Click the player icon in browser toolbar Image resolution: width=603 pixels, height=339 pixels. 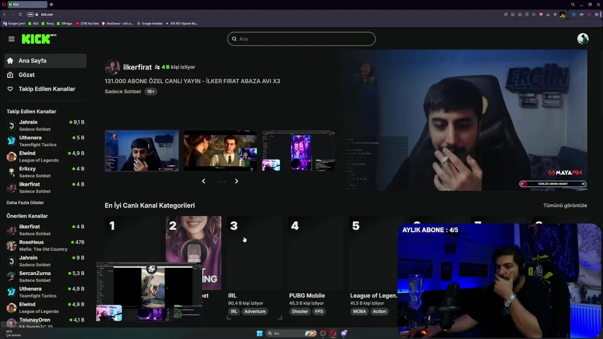click(x=527, y=14)
